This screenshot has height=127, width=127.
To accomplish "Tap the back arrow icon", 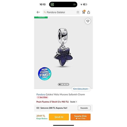I will click(x=38, y=12).
